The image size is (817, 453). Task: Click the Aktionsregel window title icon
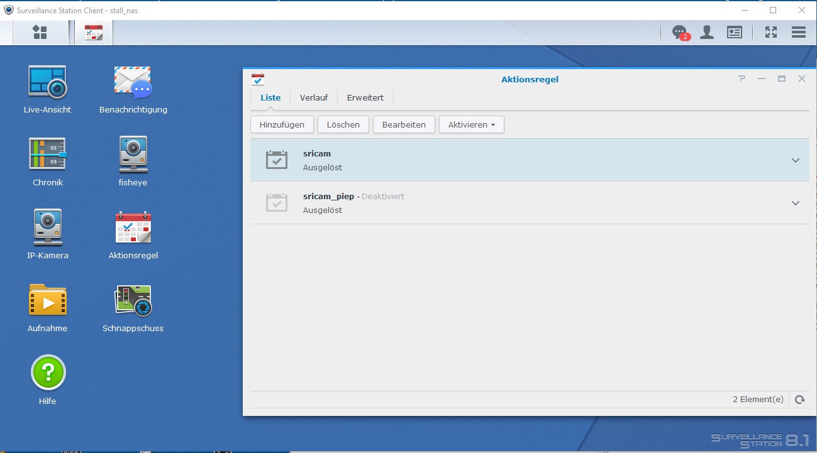[257, 79]
